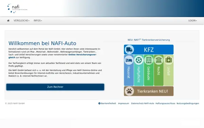The height and width of the screenshot is (128, 204).
Task: Click the nafi logo in the header
Action: click(17, 8)
